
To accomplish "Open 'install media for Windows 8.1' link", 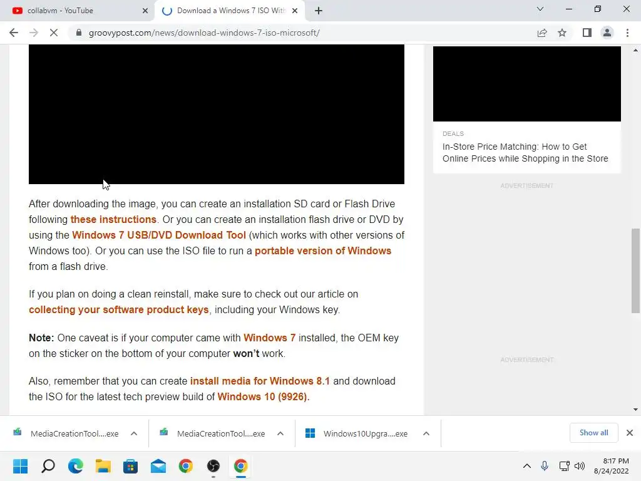I will tap(260, 381).
